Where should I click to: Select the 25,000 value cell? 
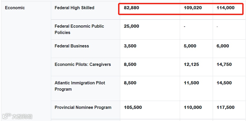click(x=132, y=26)
